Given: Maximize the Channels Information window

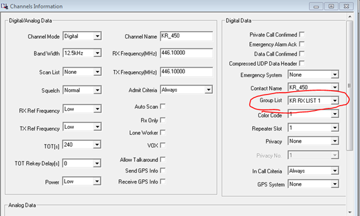Looking at the screenshot, I should pyautogui.click(x=331, y=6).
